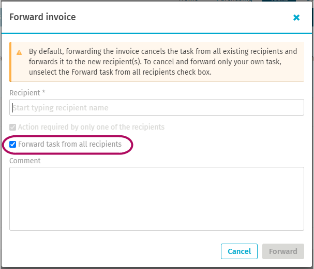Focus the Comment text area
Viewport: 314px width, 269px height.
pyautogui.click(x=157, y=199)
